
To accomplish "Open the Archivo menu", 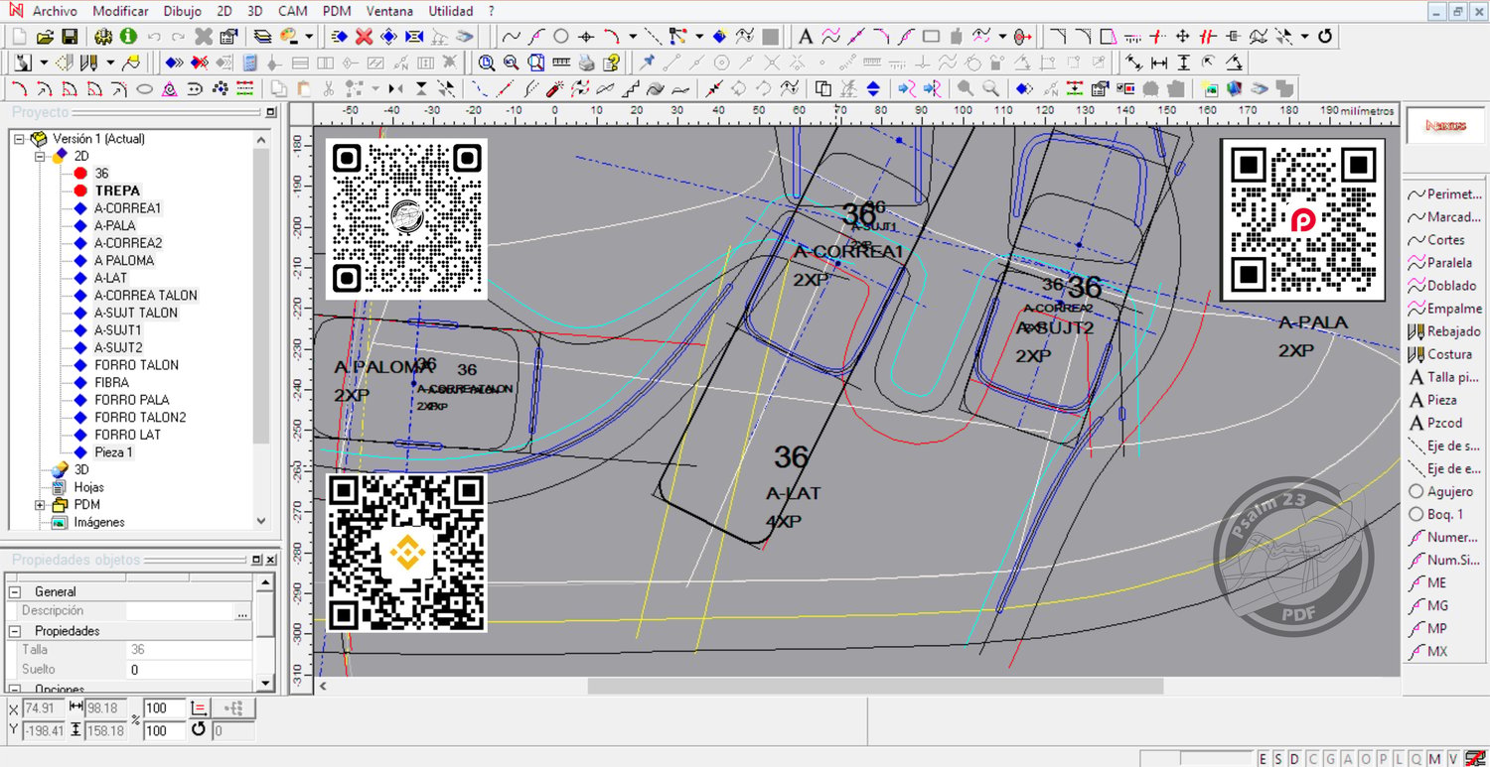I will (x=55, y=11).
